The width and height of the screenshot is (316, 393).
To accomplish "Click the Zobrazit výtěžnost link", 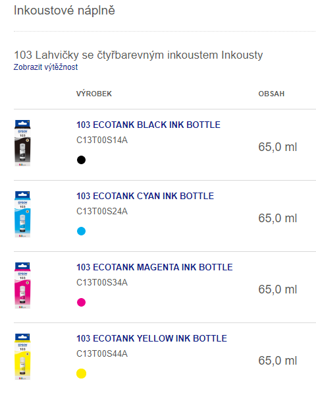I will 45,67.
